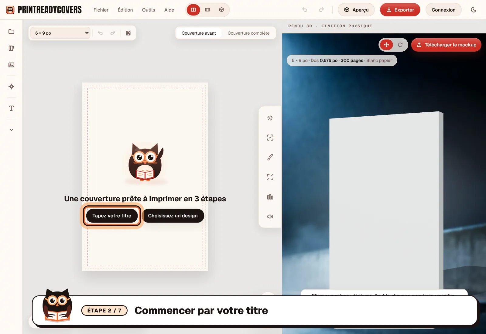Click the book spec info pill

coord(342,60)
